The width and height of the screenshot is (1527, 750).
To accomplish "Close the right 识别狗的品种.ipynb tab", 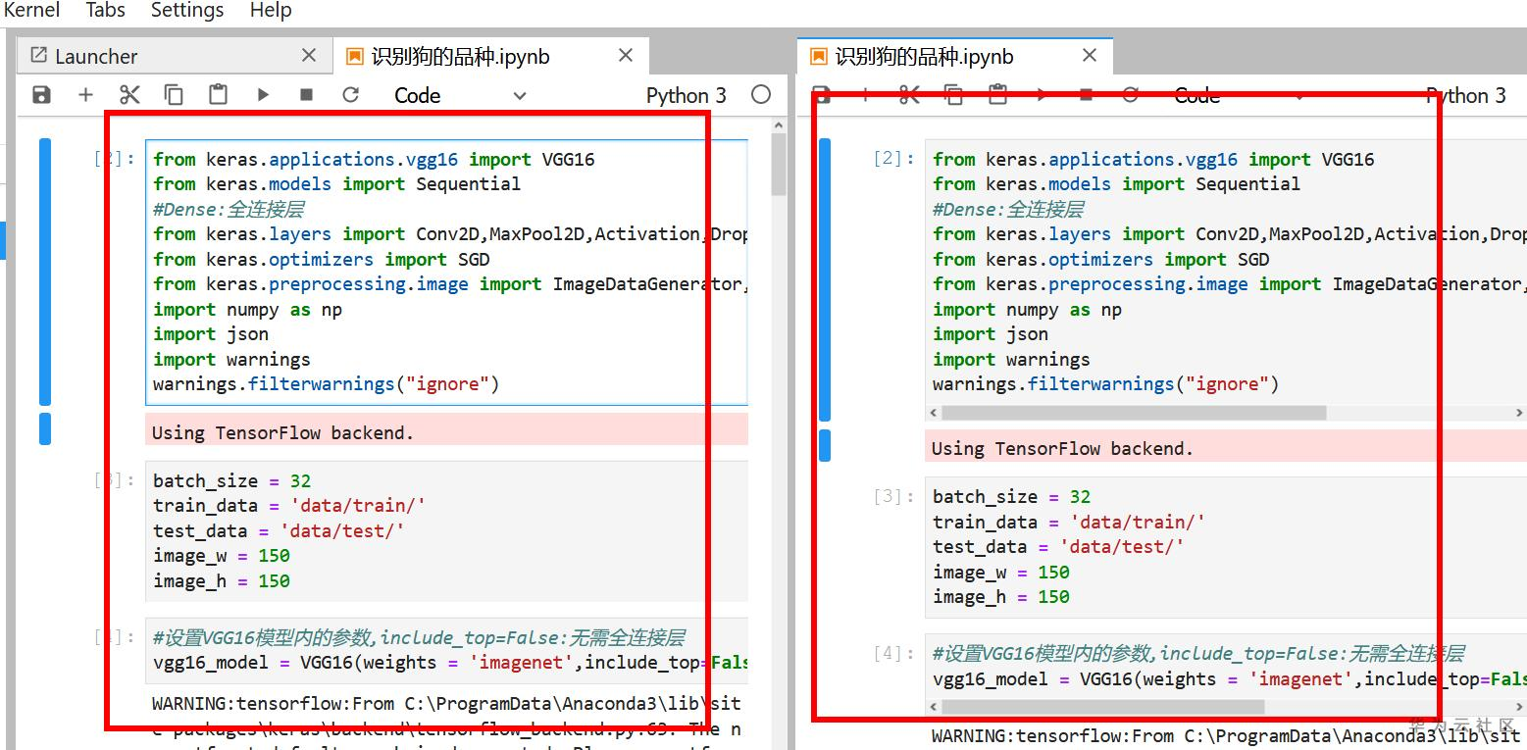I will tap(1090, 56).
